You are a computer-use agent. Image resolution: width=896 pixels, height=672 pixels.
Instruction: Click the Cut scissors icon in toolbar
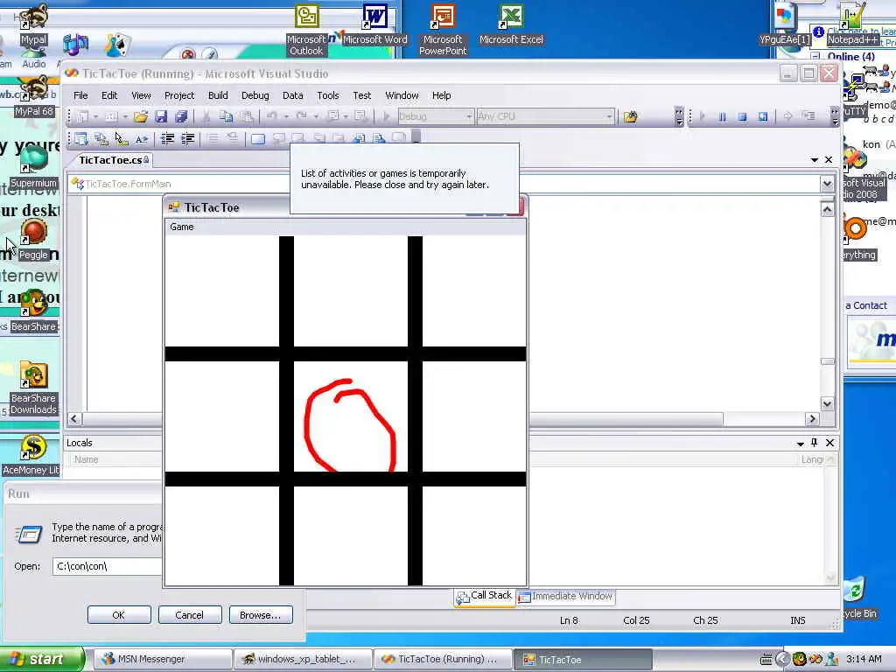pos(206,116)
